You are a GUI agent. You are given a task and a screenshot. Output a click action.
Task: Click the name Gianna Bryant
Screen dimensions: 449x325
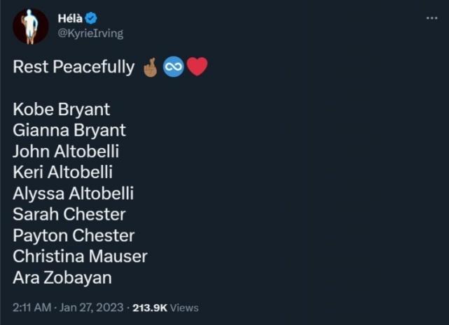tap(69, 131)
